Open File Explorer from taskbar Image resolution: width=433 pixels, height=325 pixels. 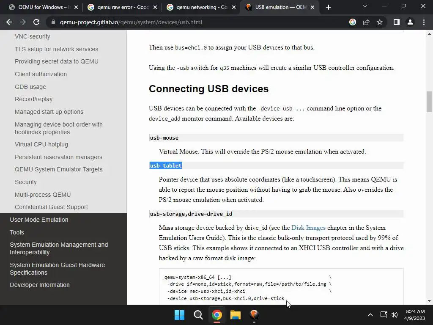236,315
